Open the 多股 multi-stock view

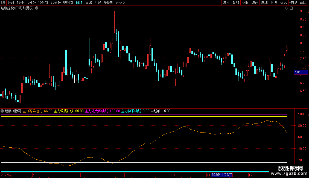[245, 2]
